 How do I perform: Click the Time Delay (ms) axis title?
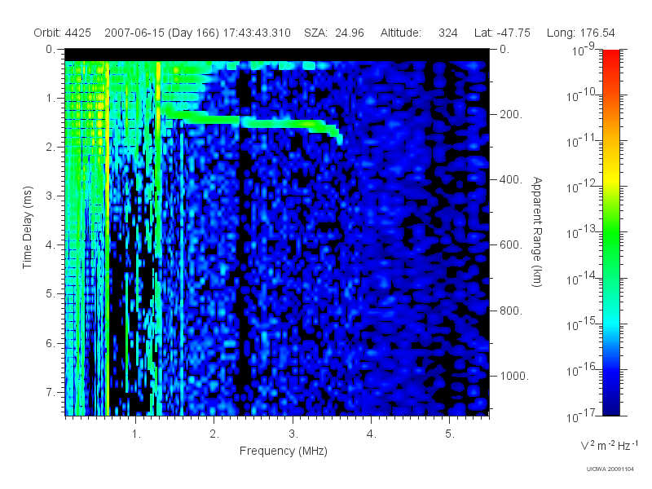point(27,227)
